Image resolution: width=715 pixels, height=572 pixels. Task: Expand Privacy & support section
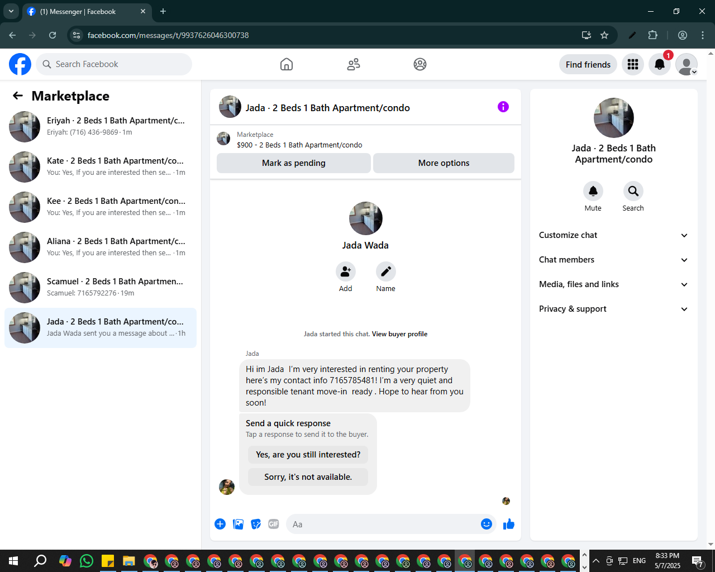(x=614, y=309)
